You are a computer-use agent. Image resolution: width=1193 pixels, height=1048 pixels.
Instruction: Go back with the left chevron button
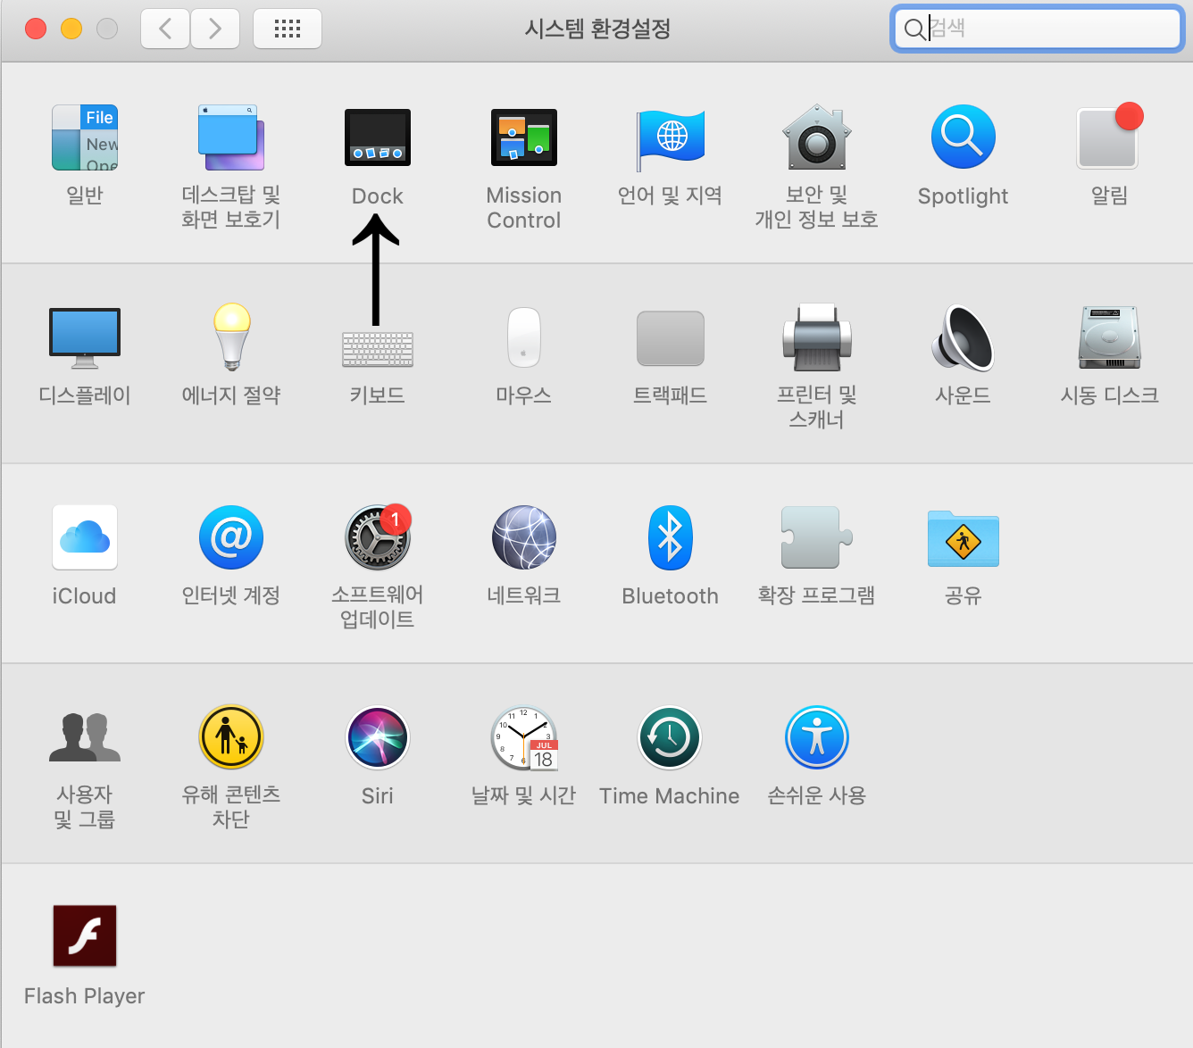(165, 29)
